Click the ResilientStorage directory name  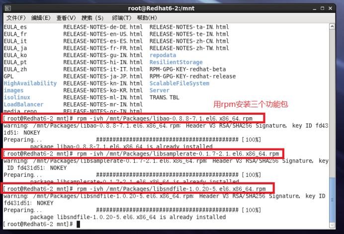pyautogui.click(x=176, y=62)
